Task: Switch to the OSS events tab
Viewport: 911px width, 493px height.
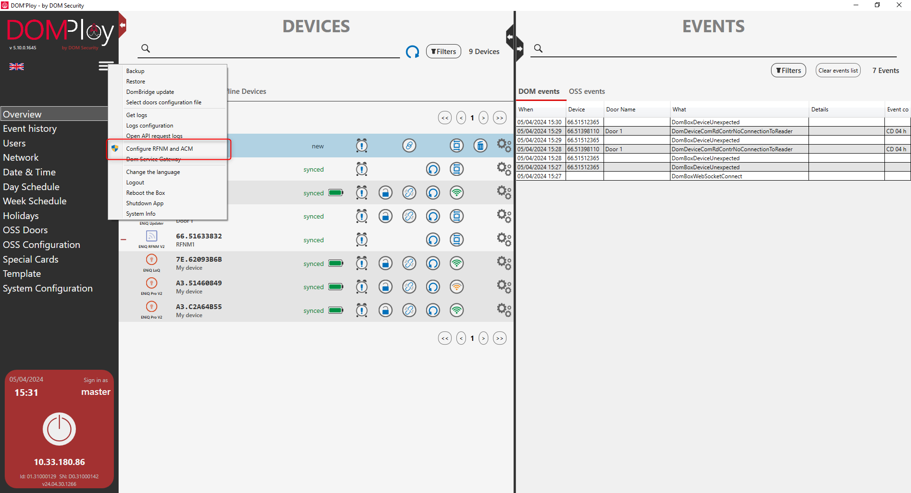Action: click(x=587, y=91)
